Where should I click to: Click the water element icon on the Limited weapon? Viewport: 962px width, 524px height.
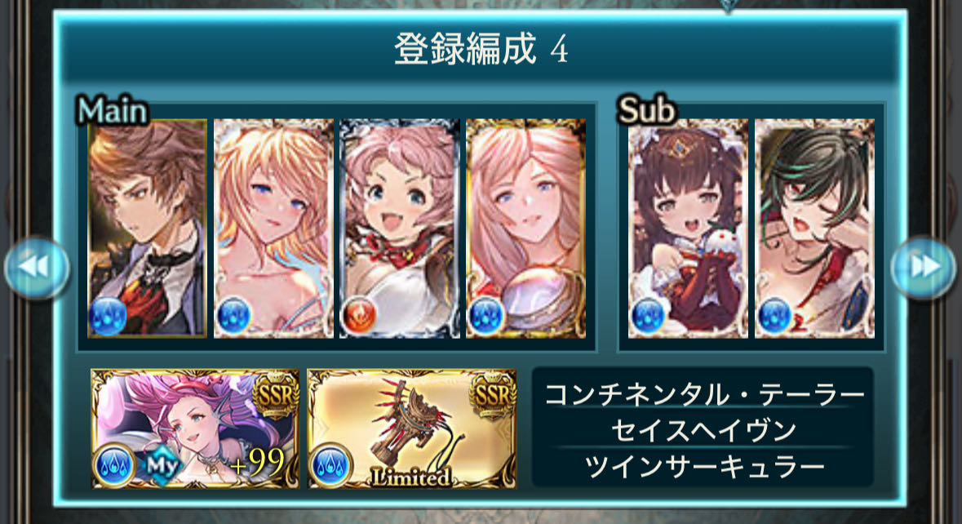coord(330,466)
